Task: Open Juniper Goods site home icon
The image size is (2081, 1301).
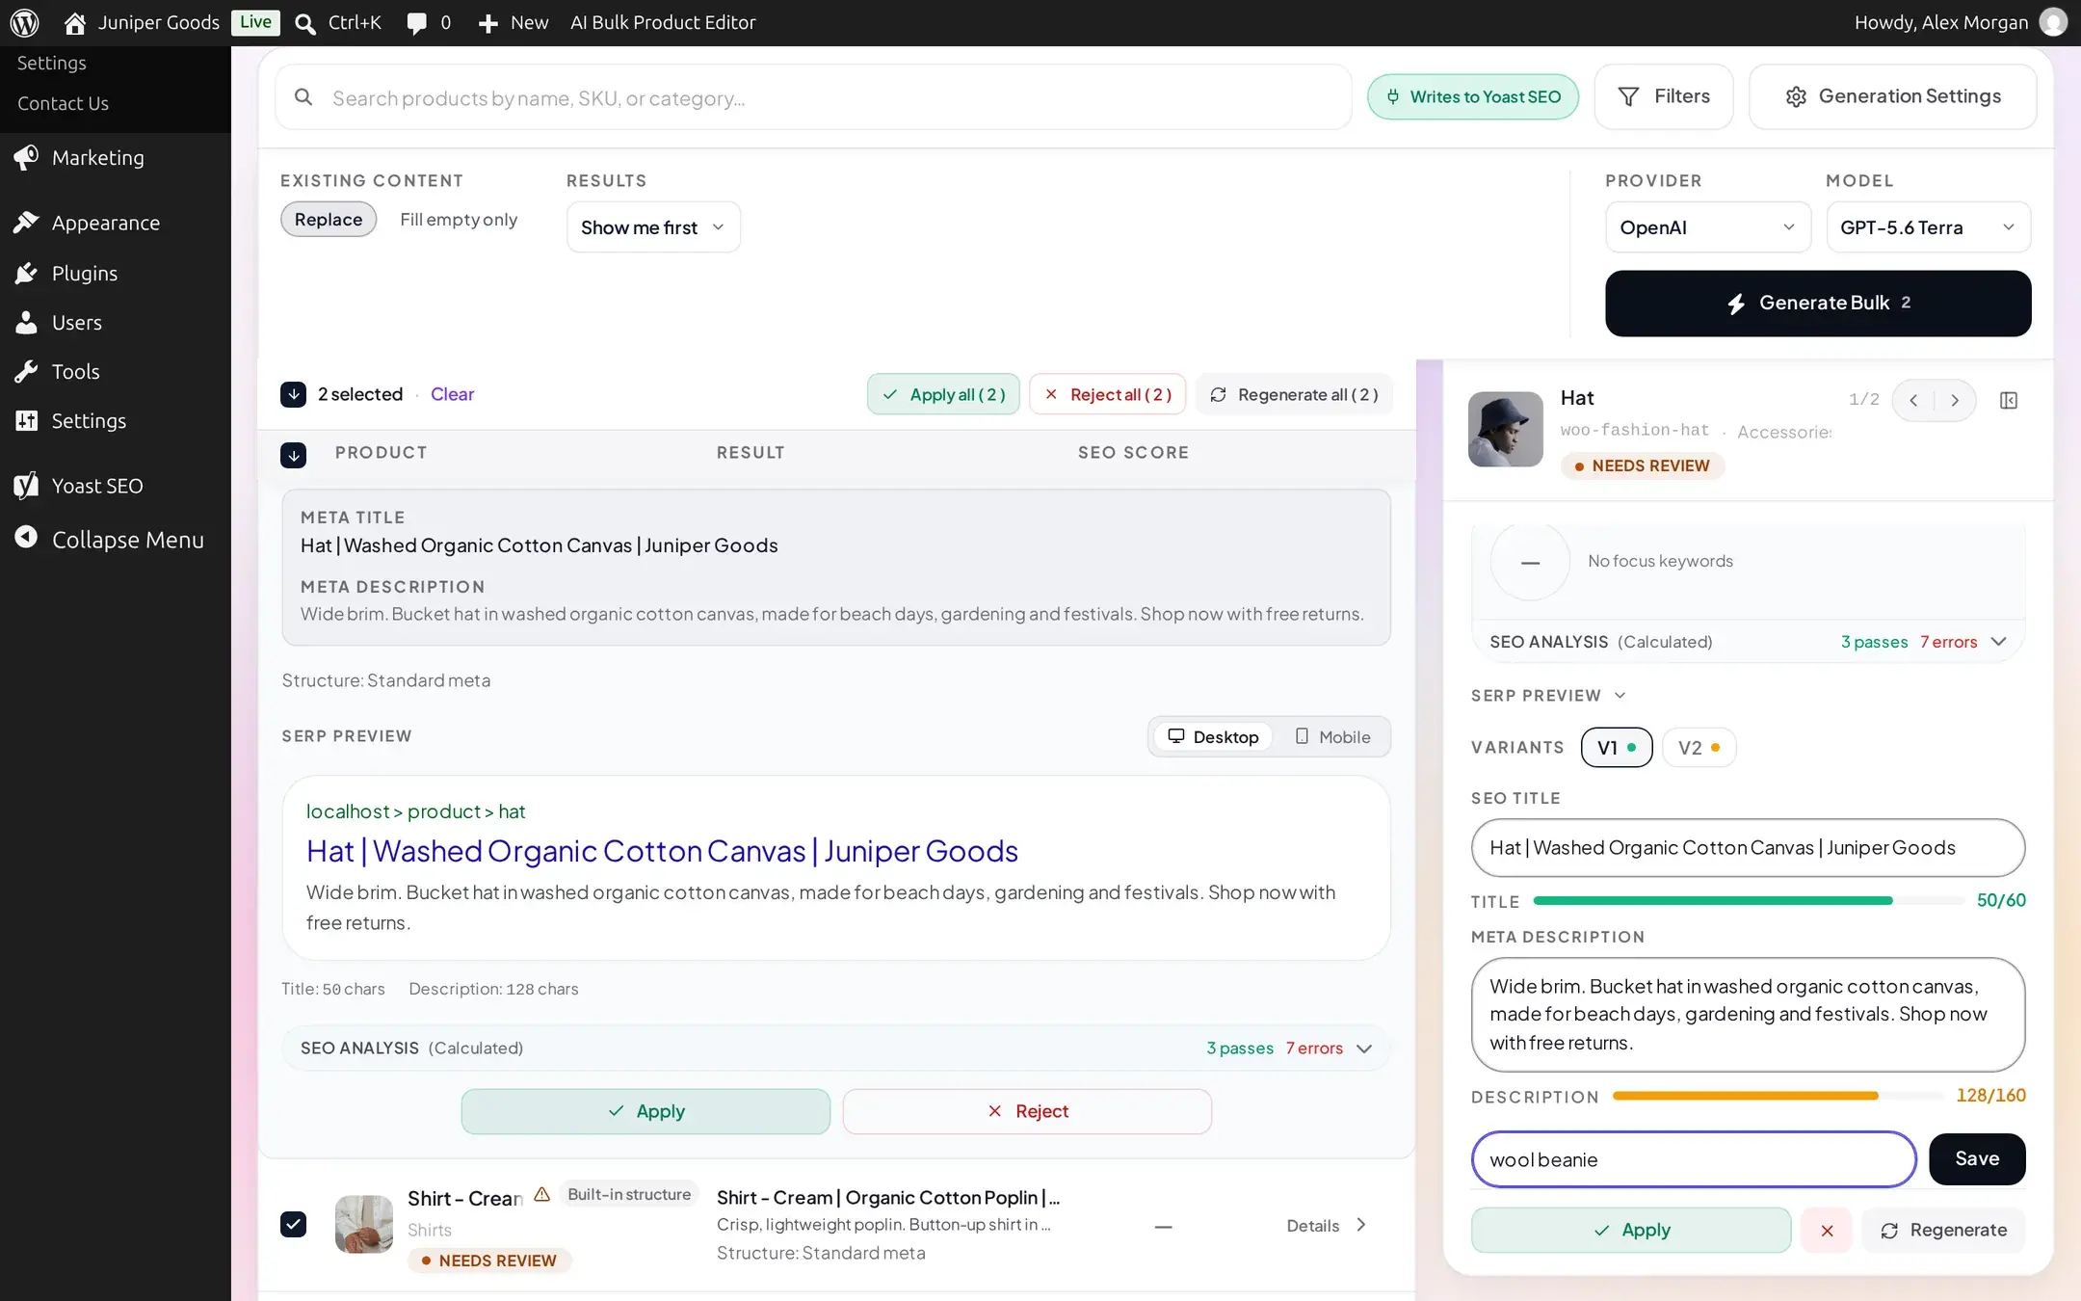Action: pyautogui.click(x=75, y=22)
